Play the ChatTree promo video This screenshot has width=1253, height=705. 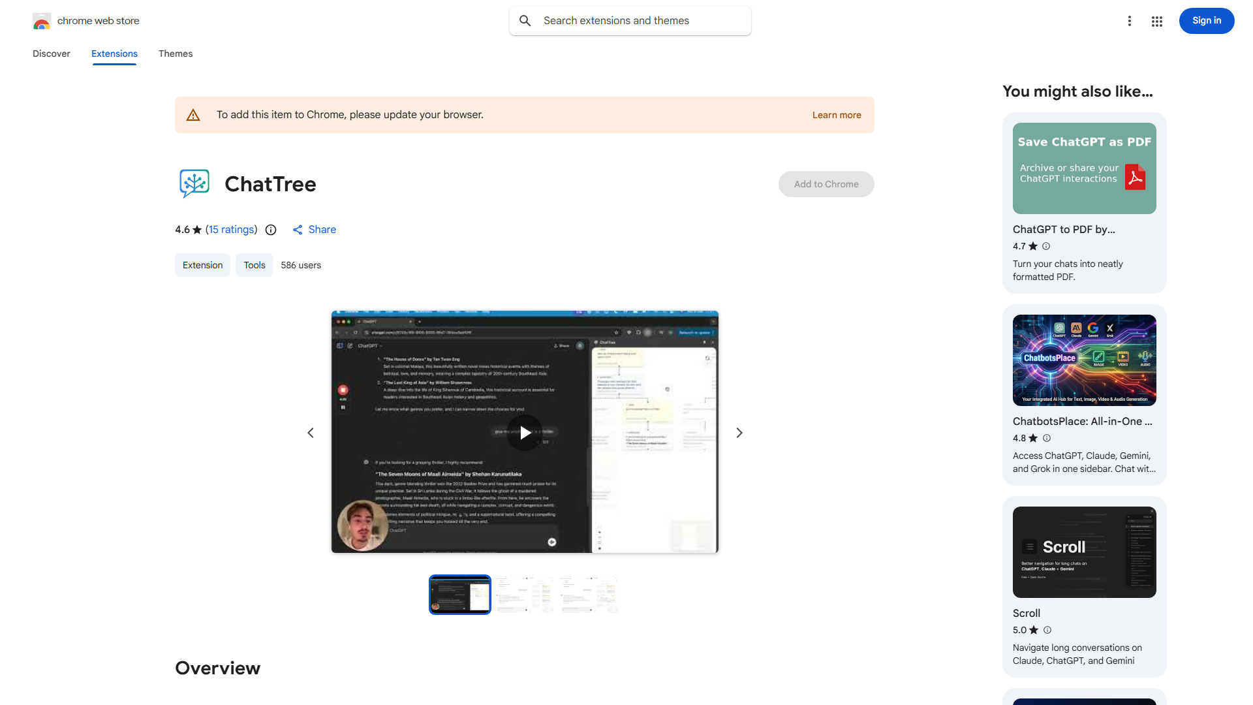point(525,432)
